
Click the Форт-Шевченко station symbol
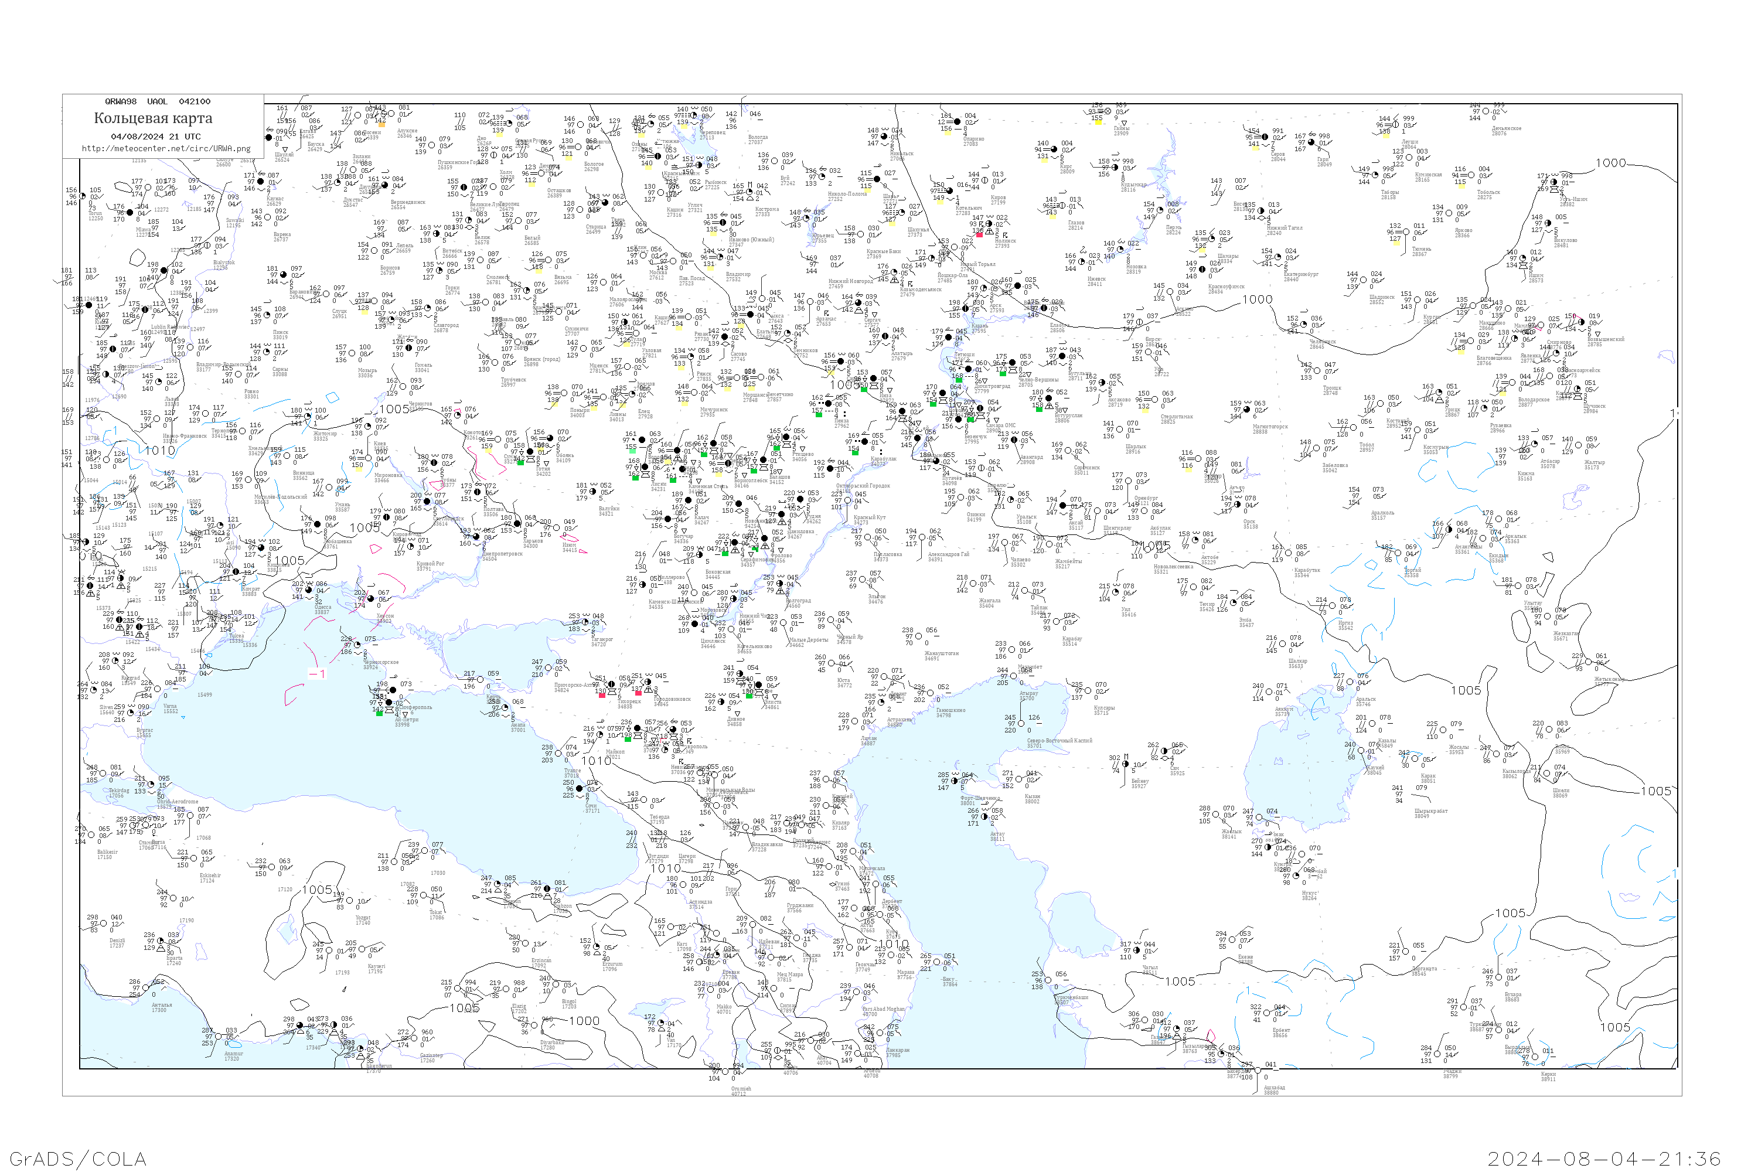[x=955, y=781]
